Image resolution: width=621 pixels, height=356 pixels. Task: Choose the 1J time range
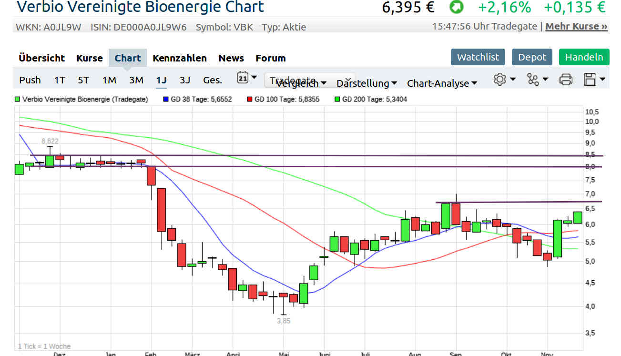(x=162, y=80)
